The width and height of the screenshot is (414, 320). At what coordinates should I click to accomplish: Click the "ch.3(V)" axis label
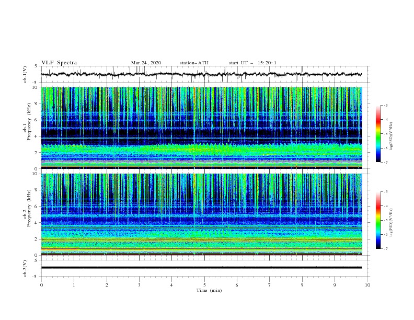(x=25, y=268)
